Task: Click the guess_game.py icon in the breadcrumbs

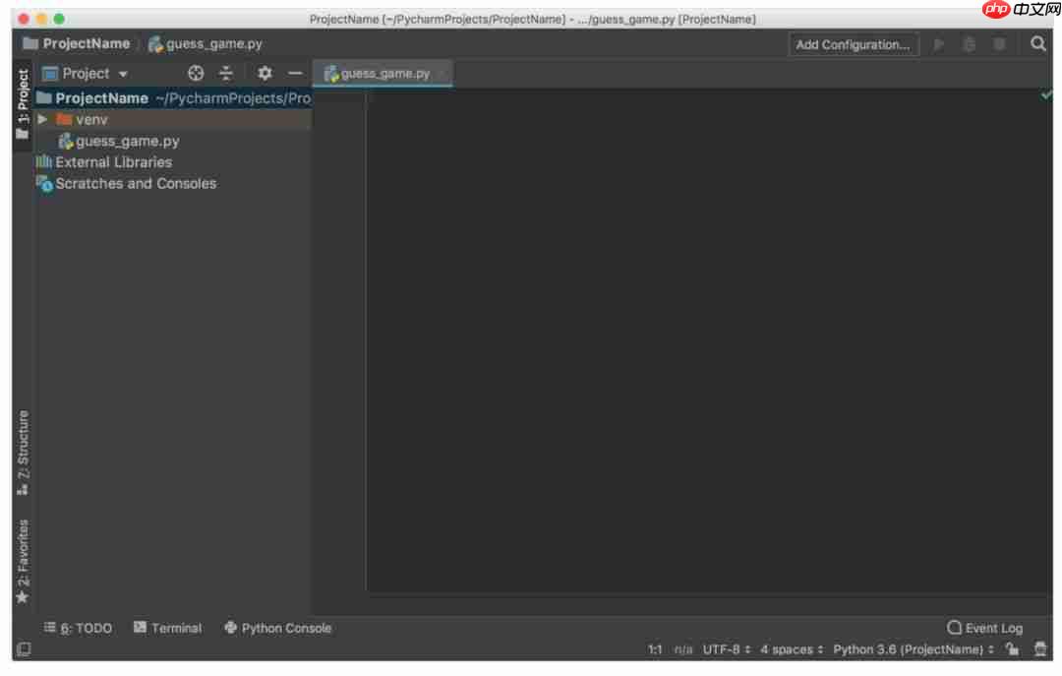Action: coord(155,43)
